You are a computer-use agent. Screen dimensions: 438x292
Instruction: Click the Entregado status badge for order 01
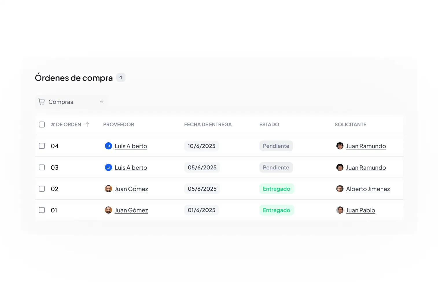tap(277, 210)
